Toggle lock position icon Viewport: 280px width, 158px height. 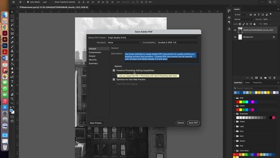click(x=247, y=24)
